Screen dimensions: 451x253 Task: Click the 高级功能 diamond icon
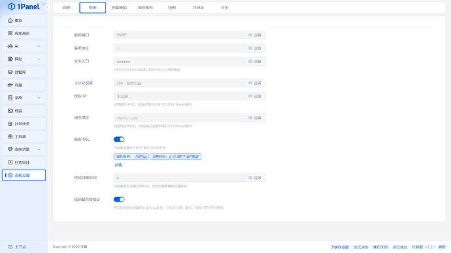click(x=10, y=149)
